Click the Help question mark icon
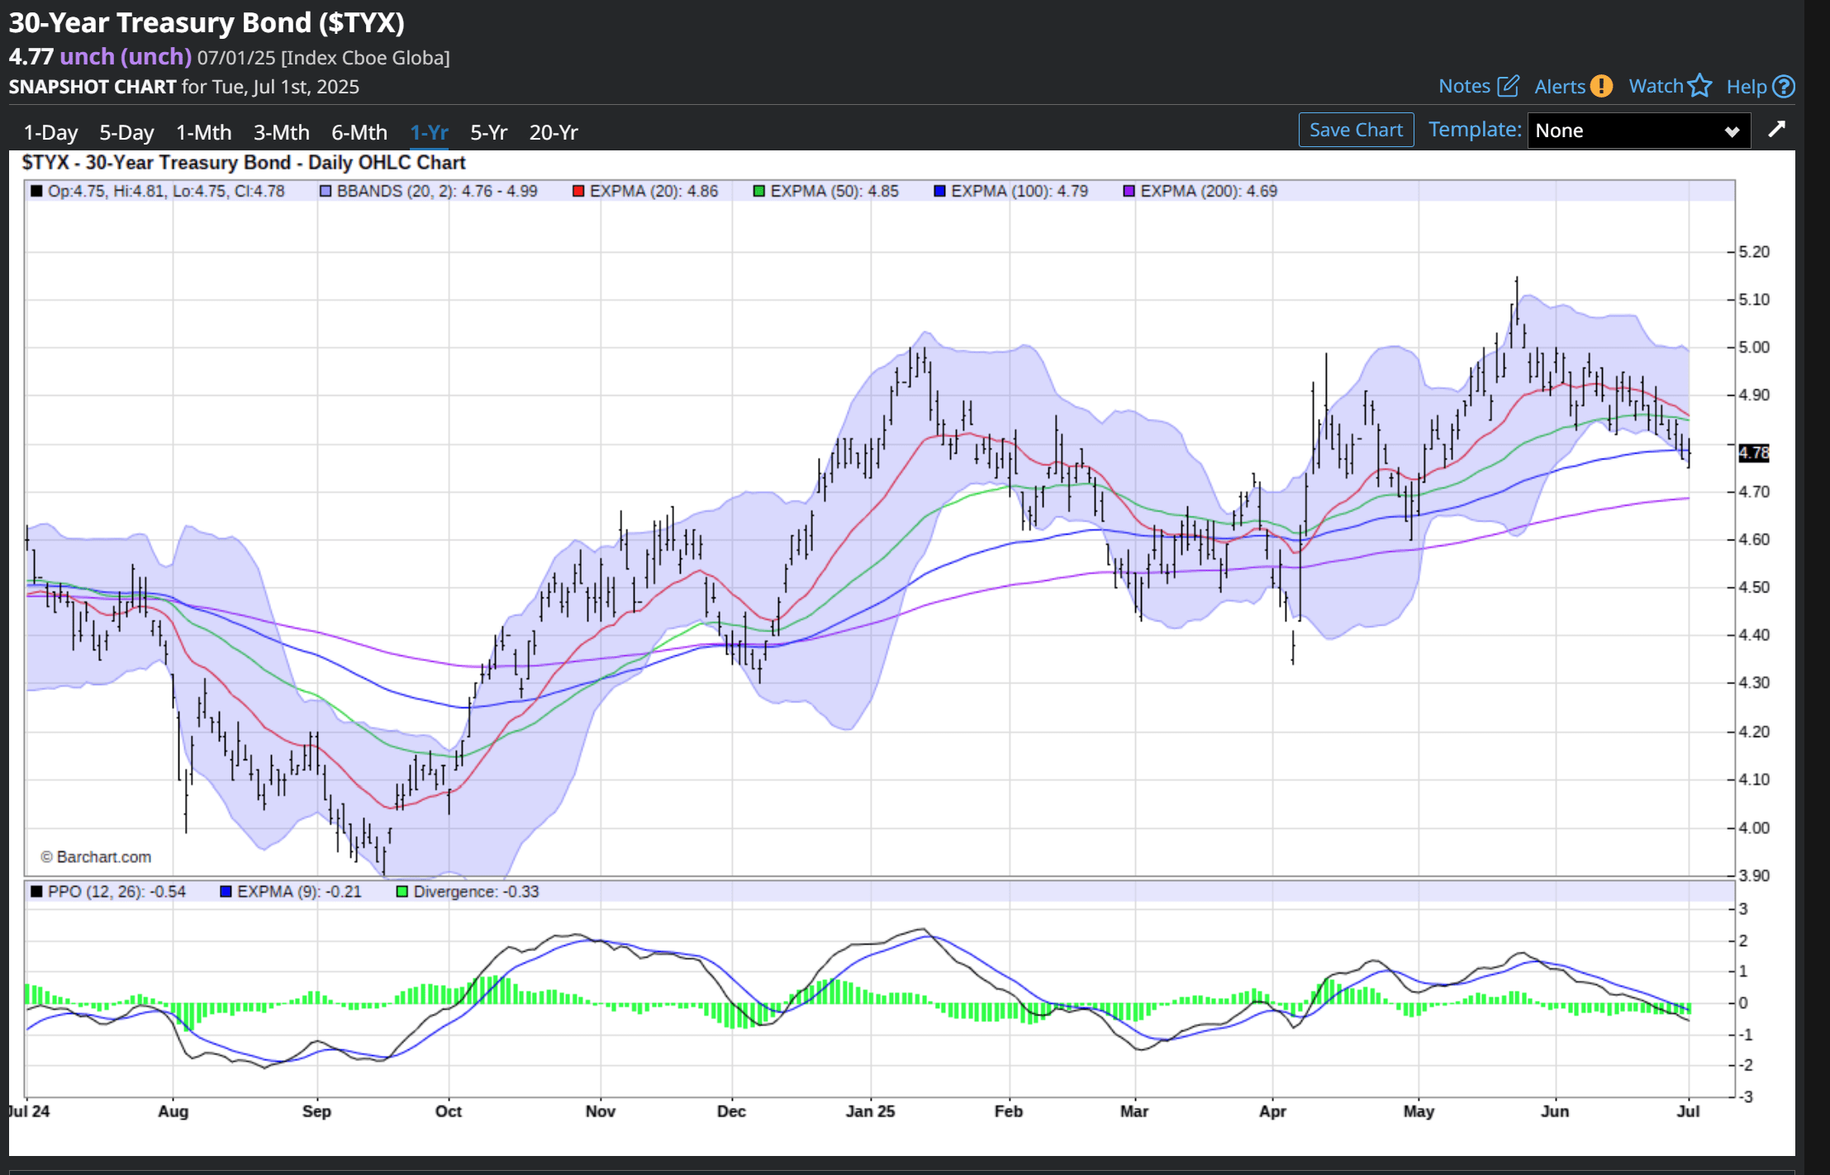 [1785, 86]
